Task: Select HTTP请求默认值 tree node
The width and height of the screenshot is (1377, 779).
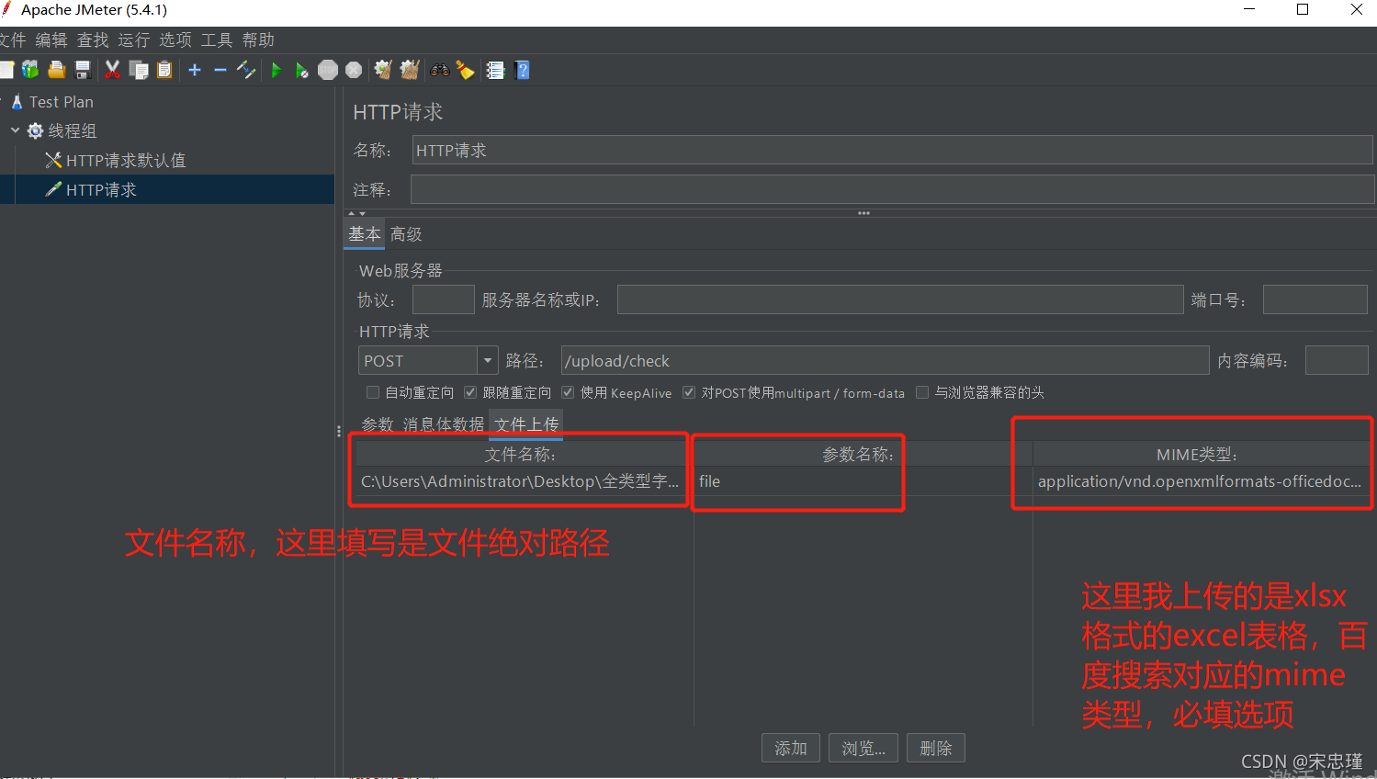Action: point(125,160)
